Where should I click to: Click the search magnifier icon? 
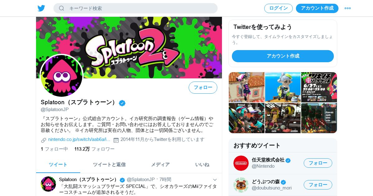[62, 8]
